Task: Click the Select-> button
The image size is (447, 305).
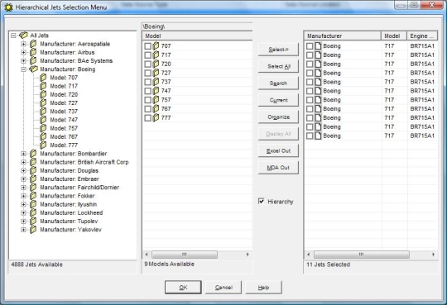Action: click(x=278, y=50)
